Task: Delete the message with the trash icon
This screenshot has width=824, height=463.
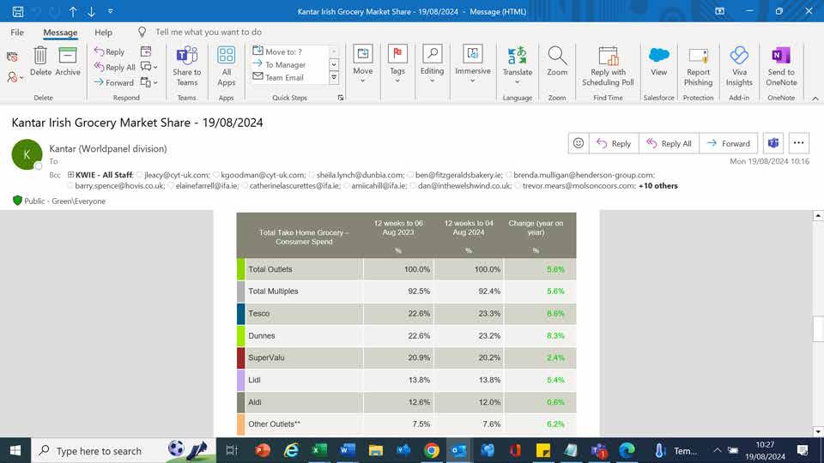Action: tap(40, 61)
